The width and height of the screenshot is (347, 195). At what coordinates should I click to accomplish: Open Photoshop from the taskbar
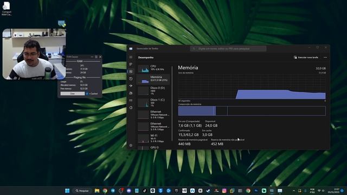[256, 191]
